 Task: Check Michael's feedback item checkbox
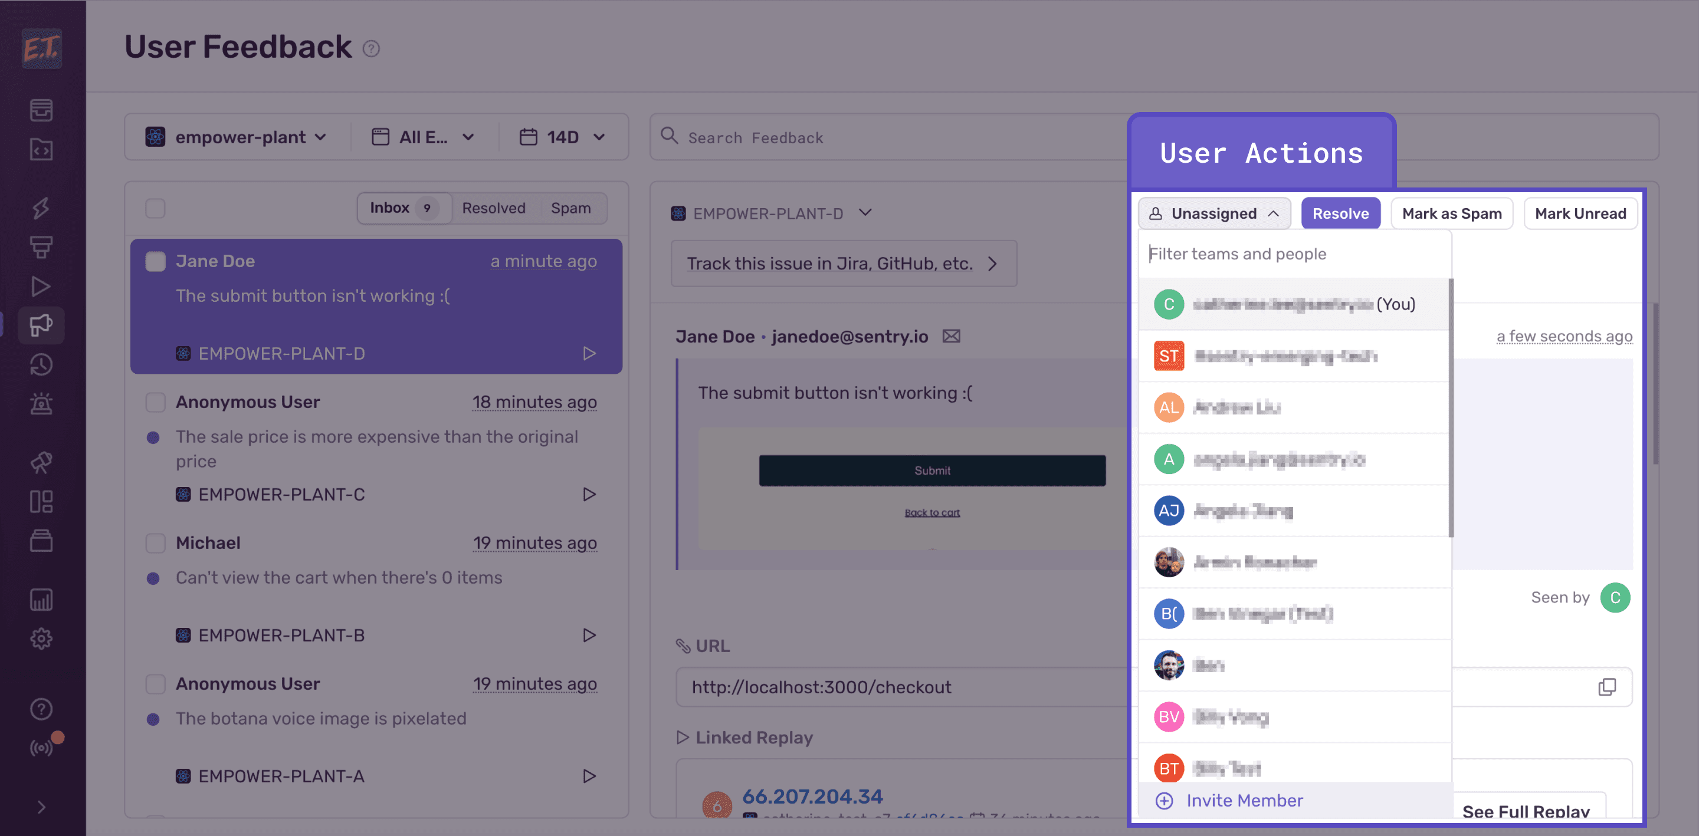155,542
